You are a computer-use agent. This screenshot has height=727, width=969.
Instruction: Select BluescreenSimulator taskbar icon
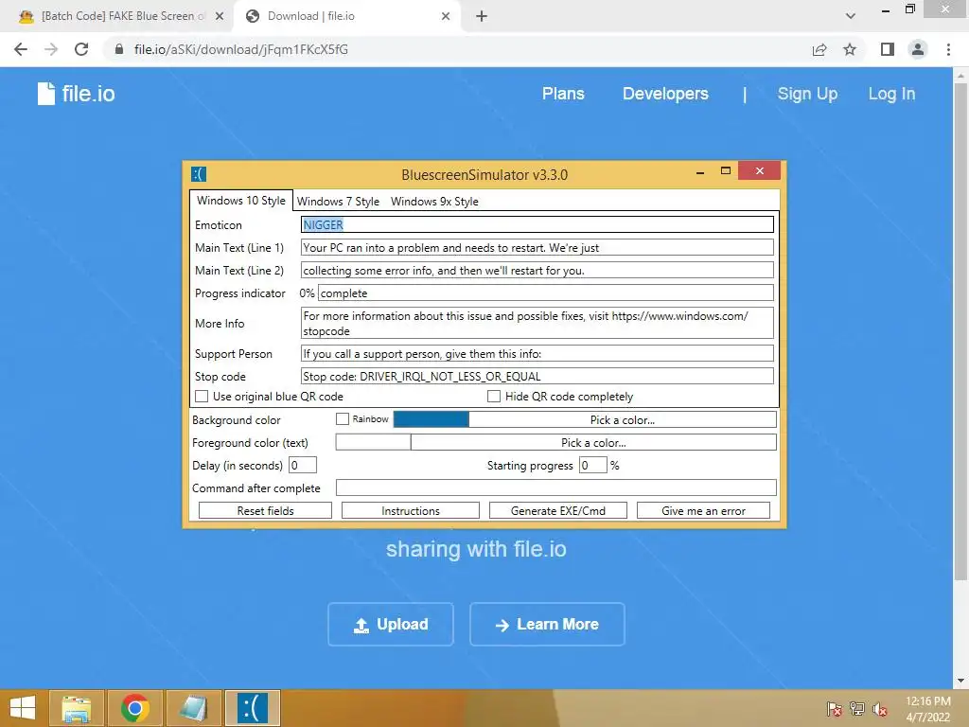coord(252,708)
